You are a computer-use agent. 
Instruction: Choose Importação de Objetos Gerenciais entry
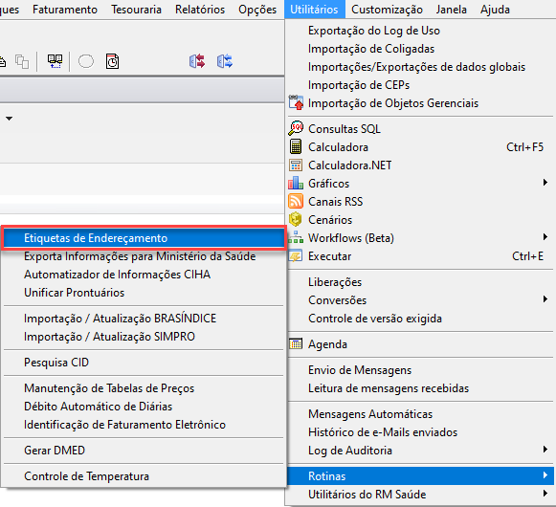tap(420, 103)
